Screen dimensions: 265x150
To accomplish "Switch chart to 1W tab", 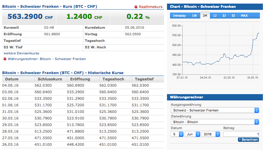I will [x=194, y=16].
